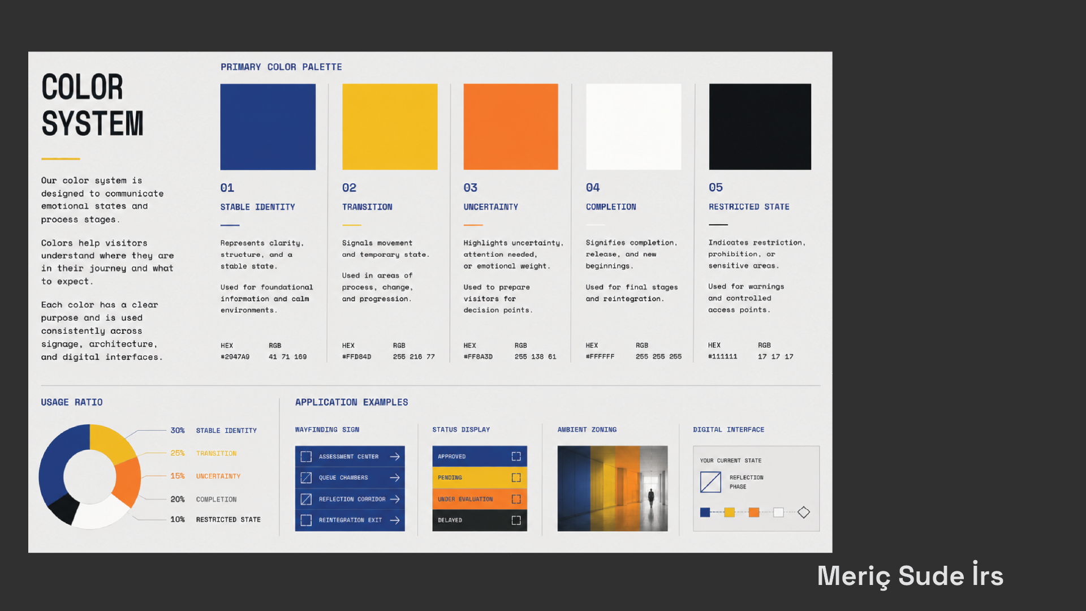Screen dimensions: 1086x611
Task: Click the white square progress step
Action: click(779, 513)
